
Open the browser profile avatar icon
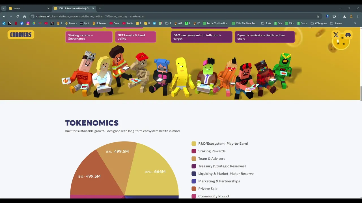point(351,16)
